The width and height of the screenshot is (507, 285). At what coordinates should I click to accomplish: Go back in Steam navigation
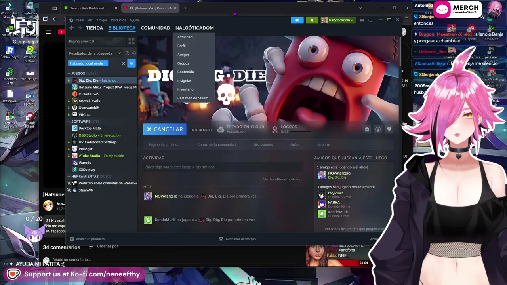(72, 28)
